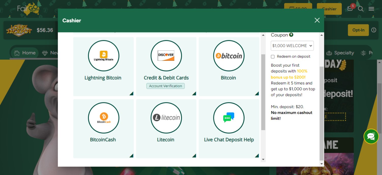Click the Fair Go casino logo

click(x=29, y=9)
